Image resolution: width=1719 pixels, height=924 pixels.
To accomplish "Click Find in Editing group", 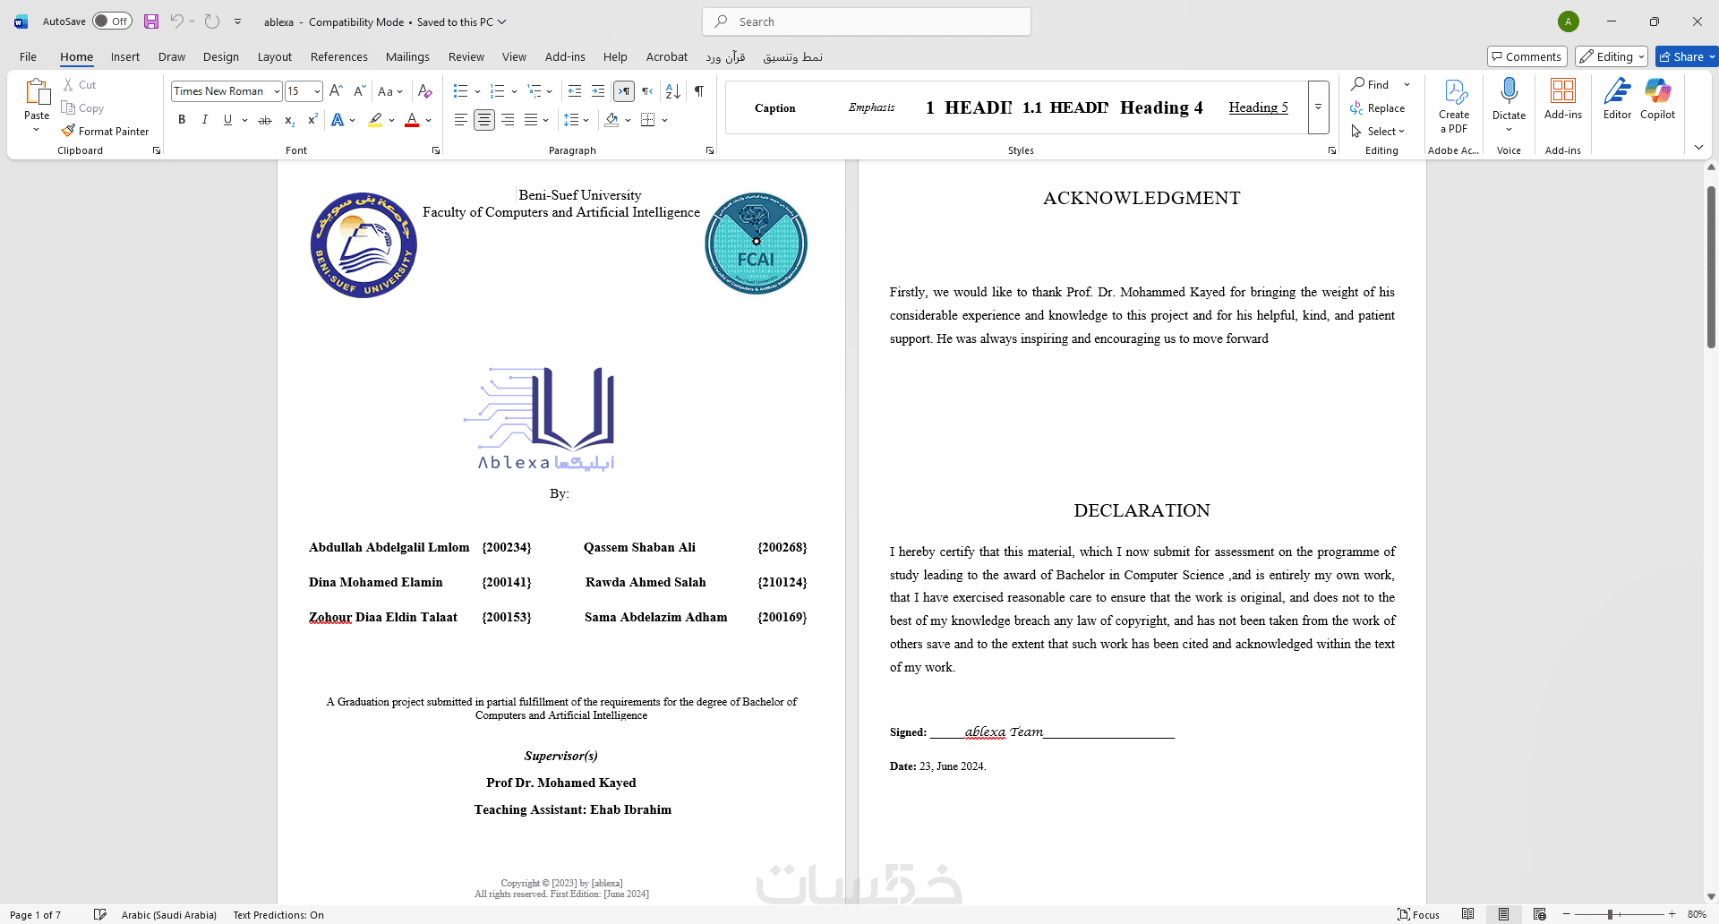I will coord(1371,84).
